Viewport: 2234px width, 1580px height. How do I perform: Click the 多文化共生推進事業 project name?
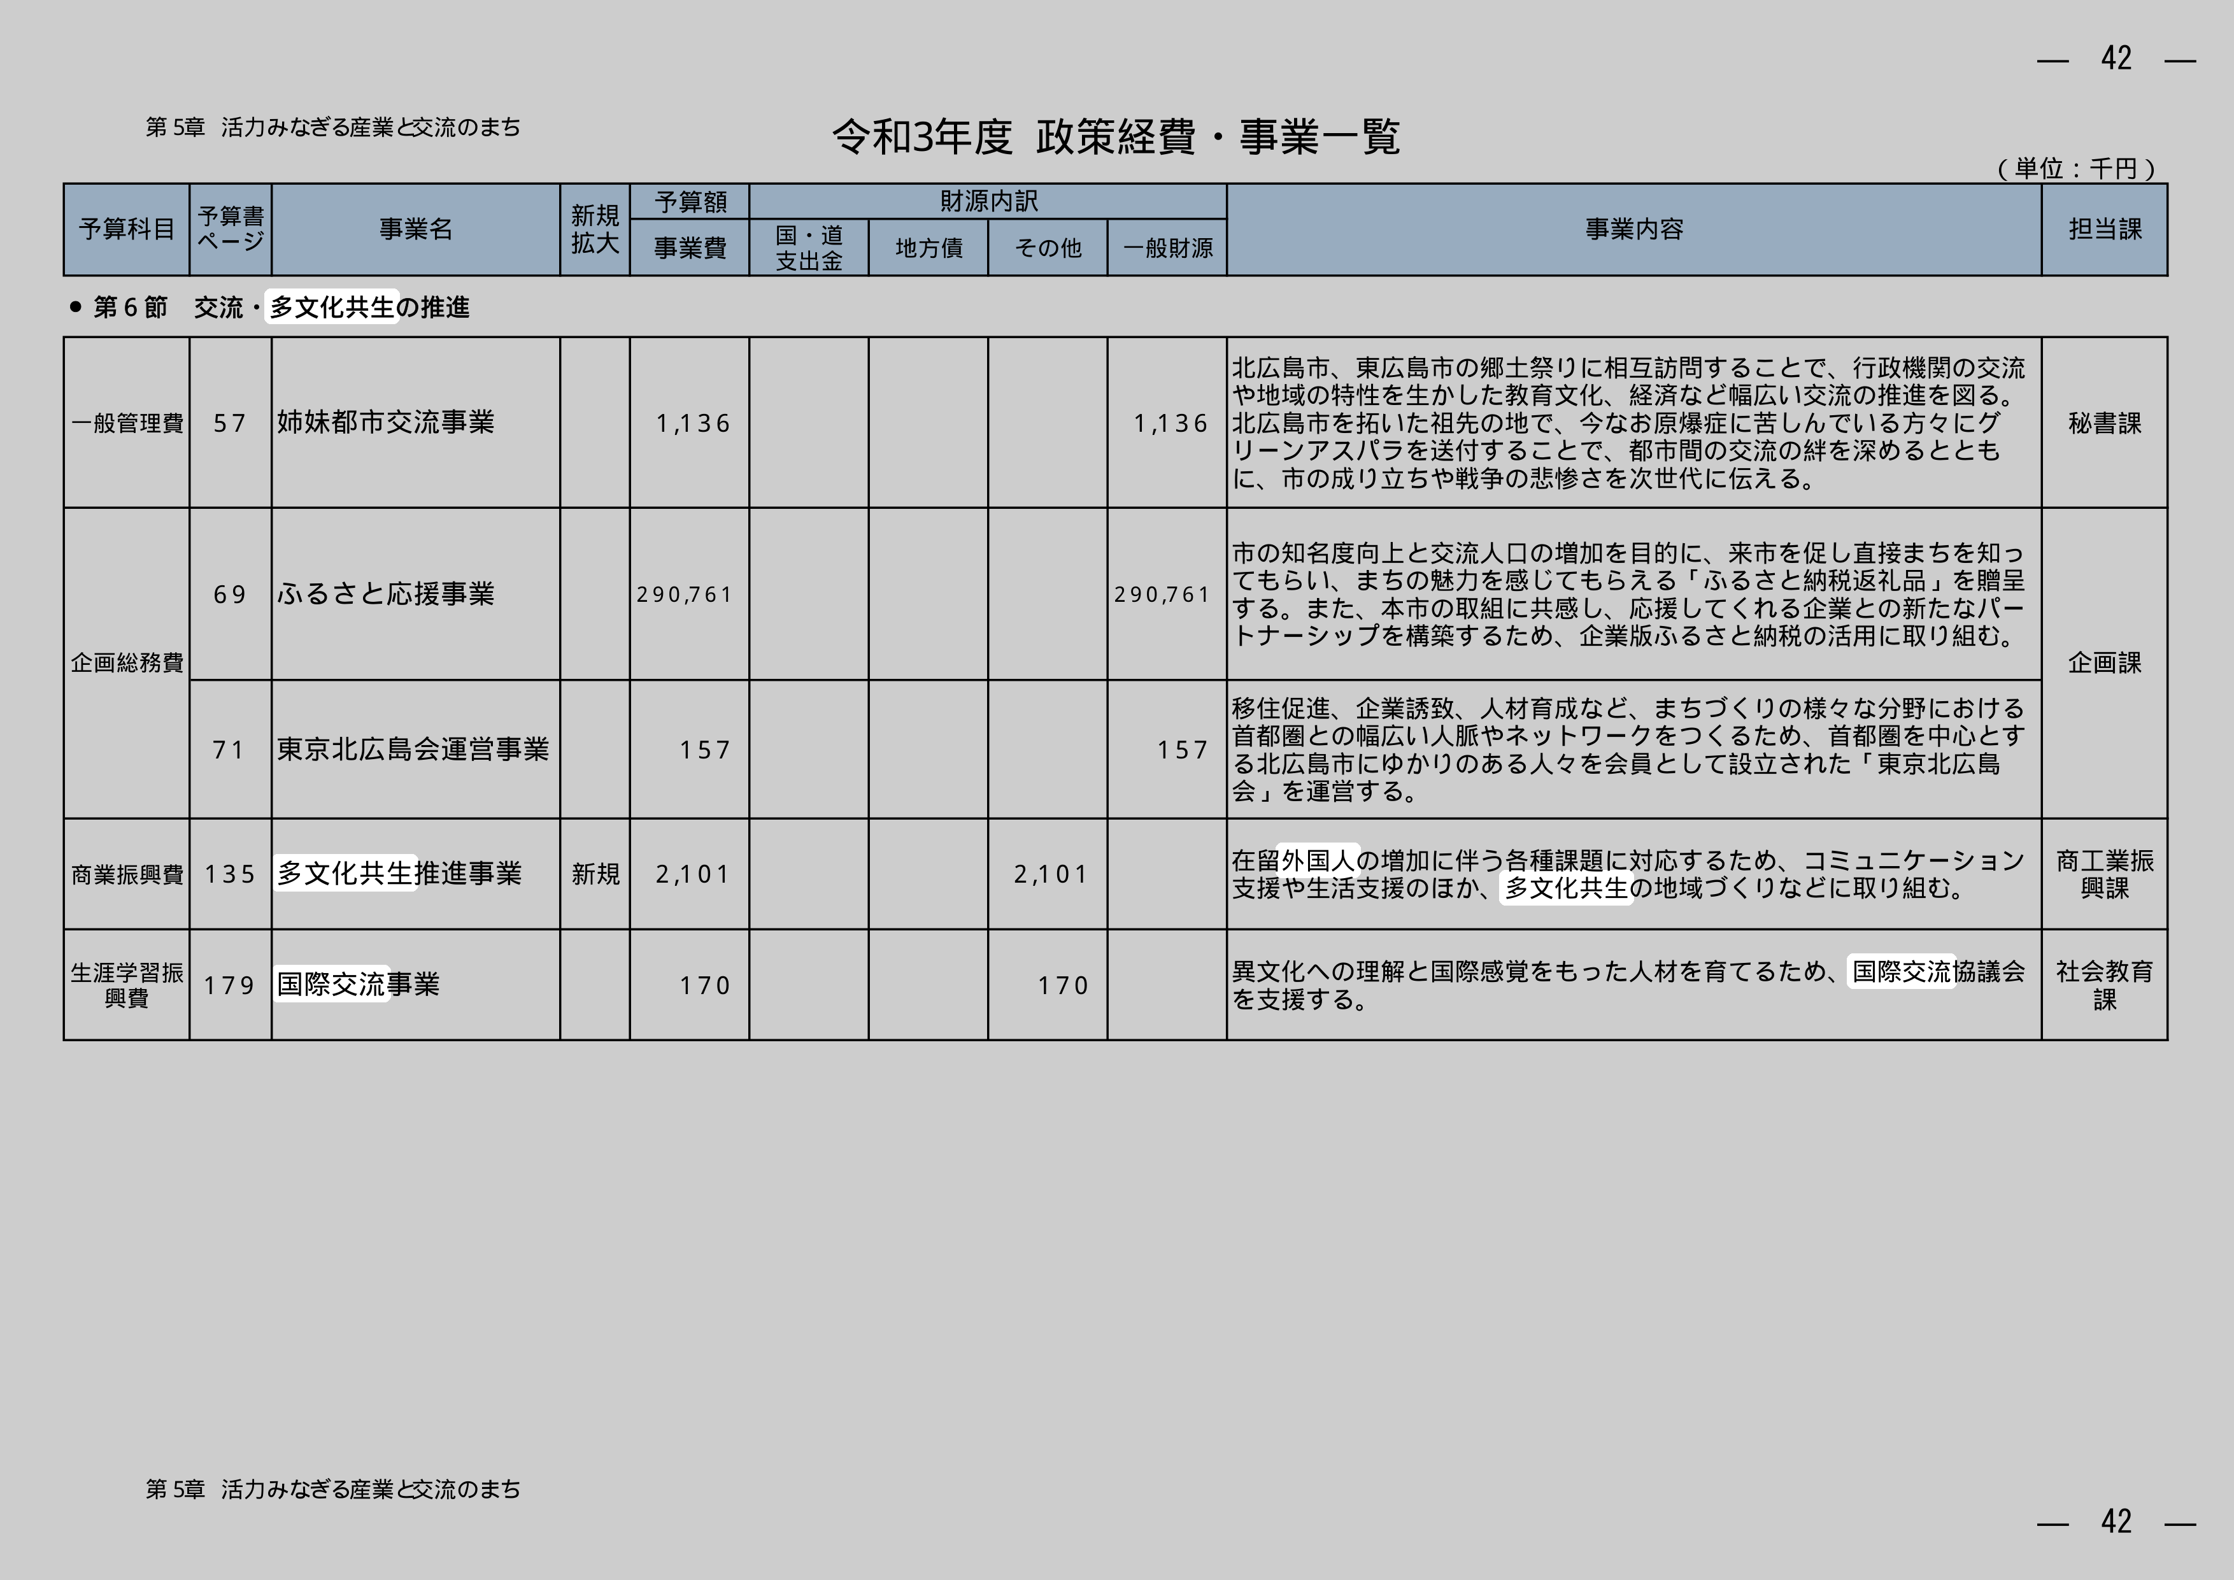pyautogui.click(x=399, y=874)
